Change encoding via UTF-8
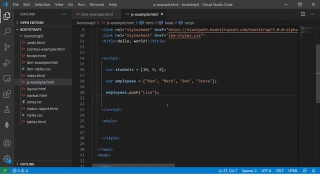The image size is (320, 180). pyautogui.click(x=266, y=170)
